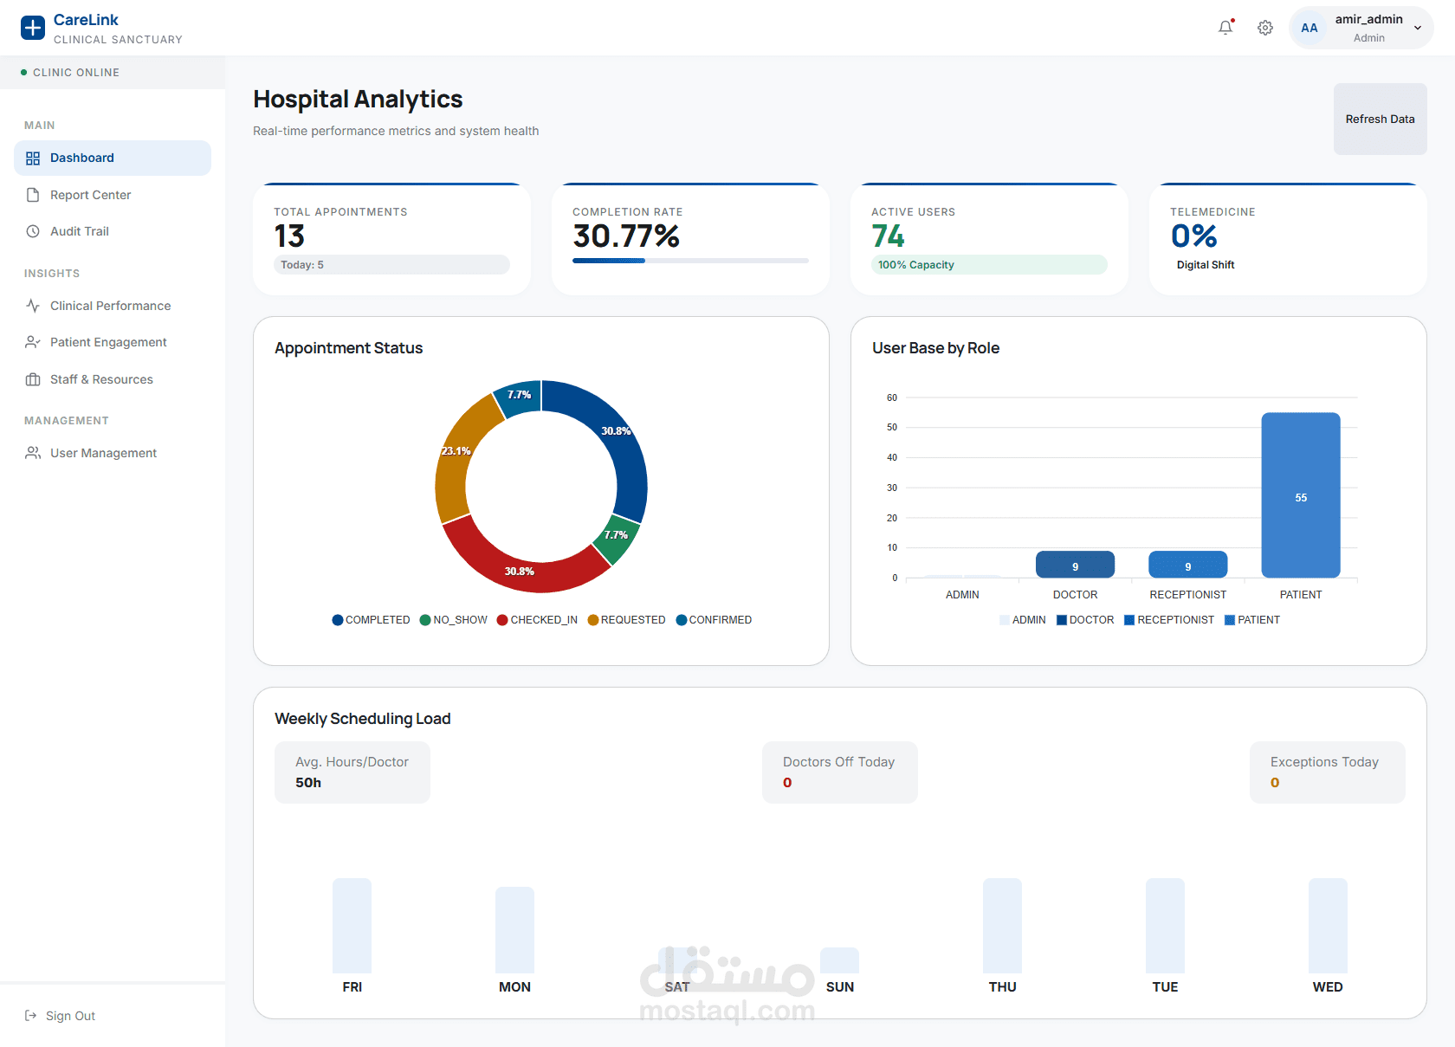Click the Staff & Resources briefcase icon
1455x1047 pixels.
[x=33, y=379]
